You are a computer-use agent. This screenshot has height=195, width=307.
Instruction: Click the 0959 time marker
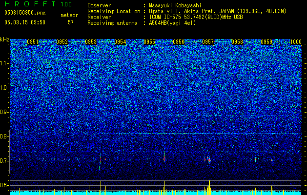(266, 42)
